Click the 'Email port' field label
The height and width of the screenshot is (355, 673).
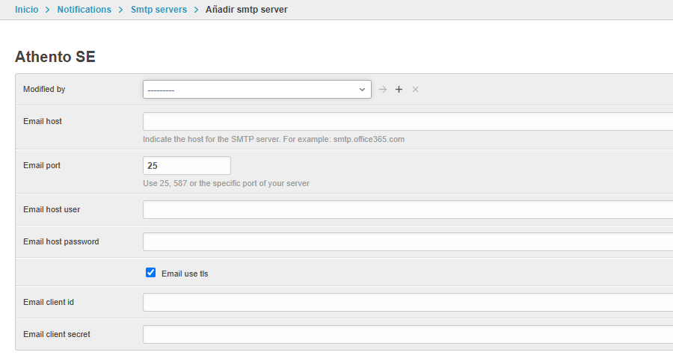[42, 165]
